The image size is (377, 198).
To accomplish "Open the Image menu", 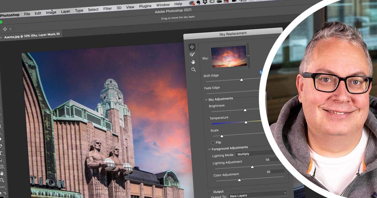I will [x=51, y=12].
